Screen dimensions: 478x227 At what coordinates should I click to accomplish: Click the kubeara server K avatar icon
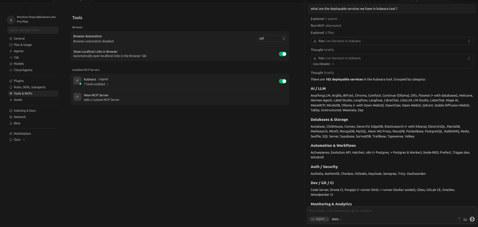coord(77,81)
